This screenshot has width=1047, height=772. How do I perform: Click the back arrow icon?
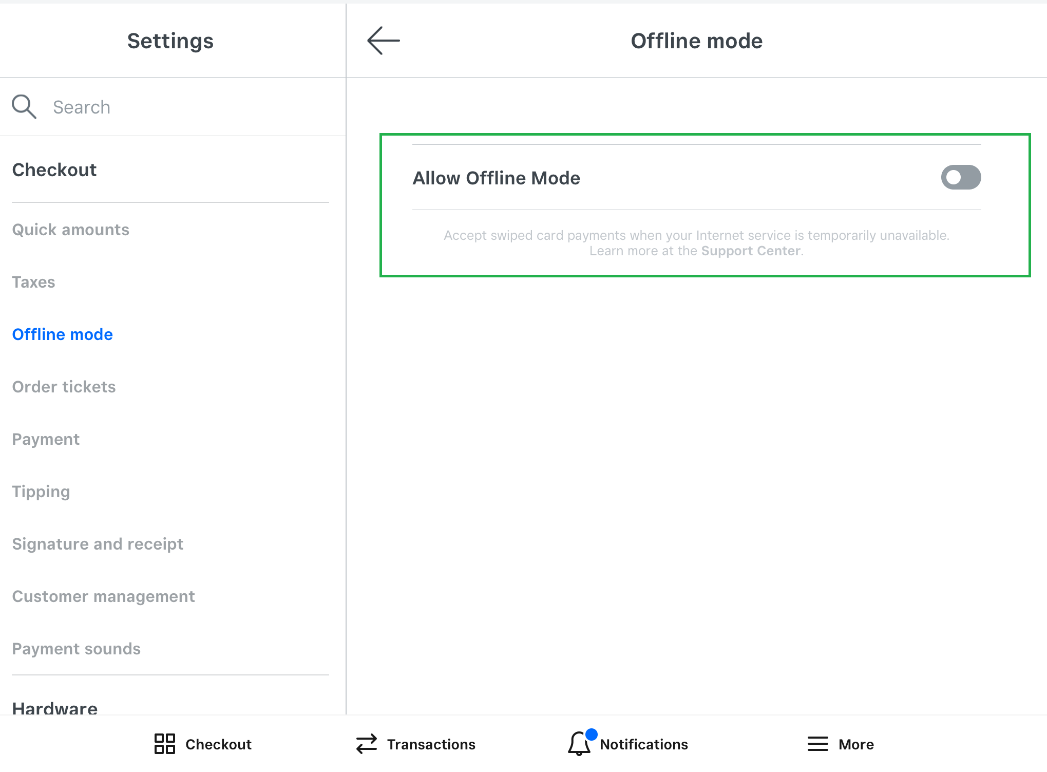383,41
